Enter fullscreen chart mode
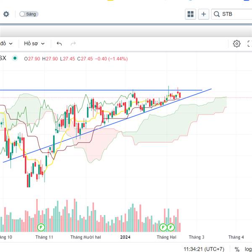Screen dimensions: 252x252 [x=249, y=44]
